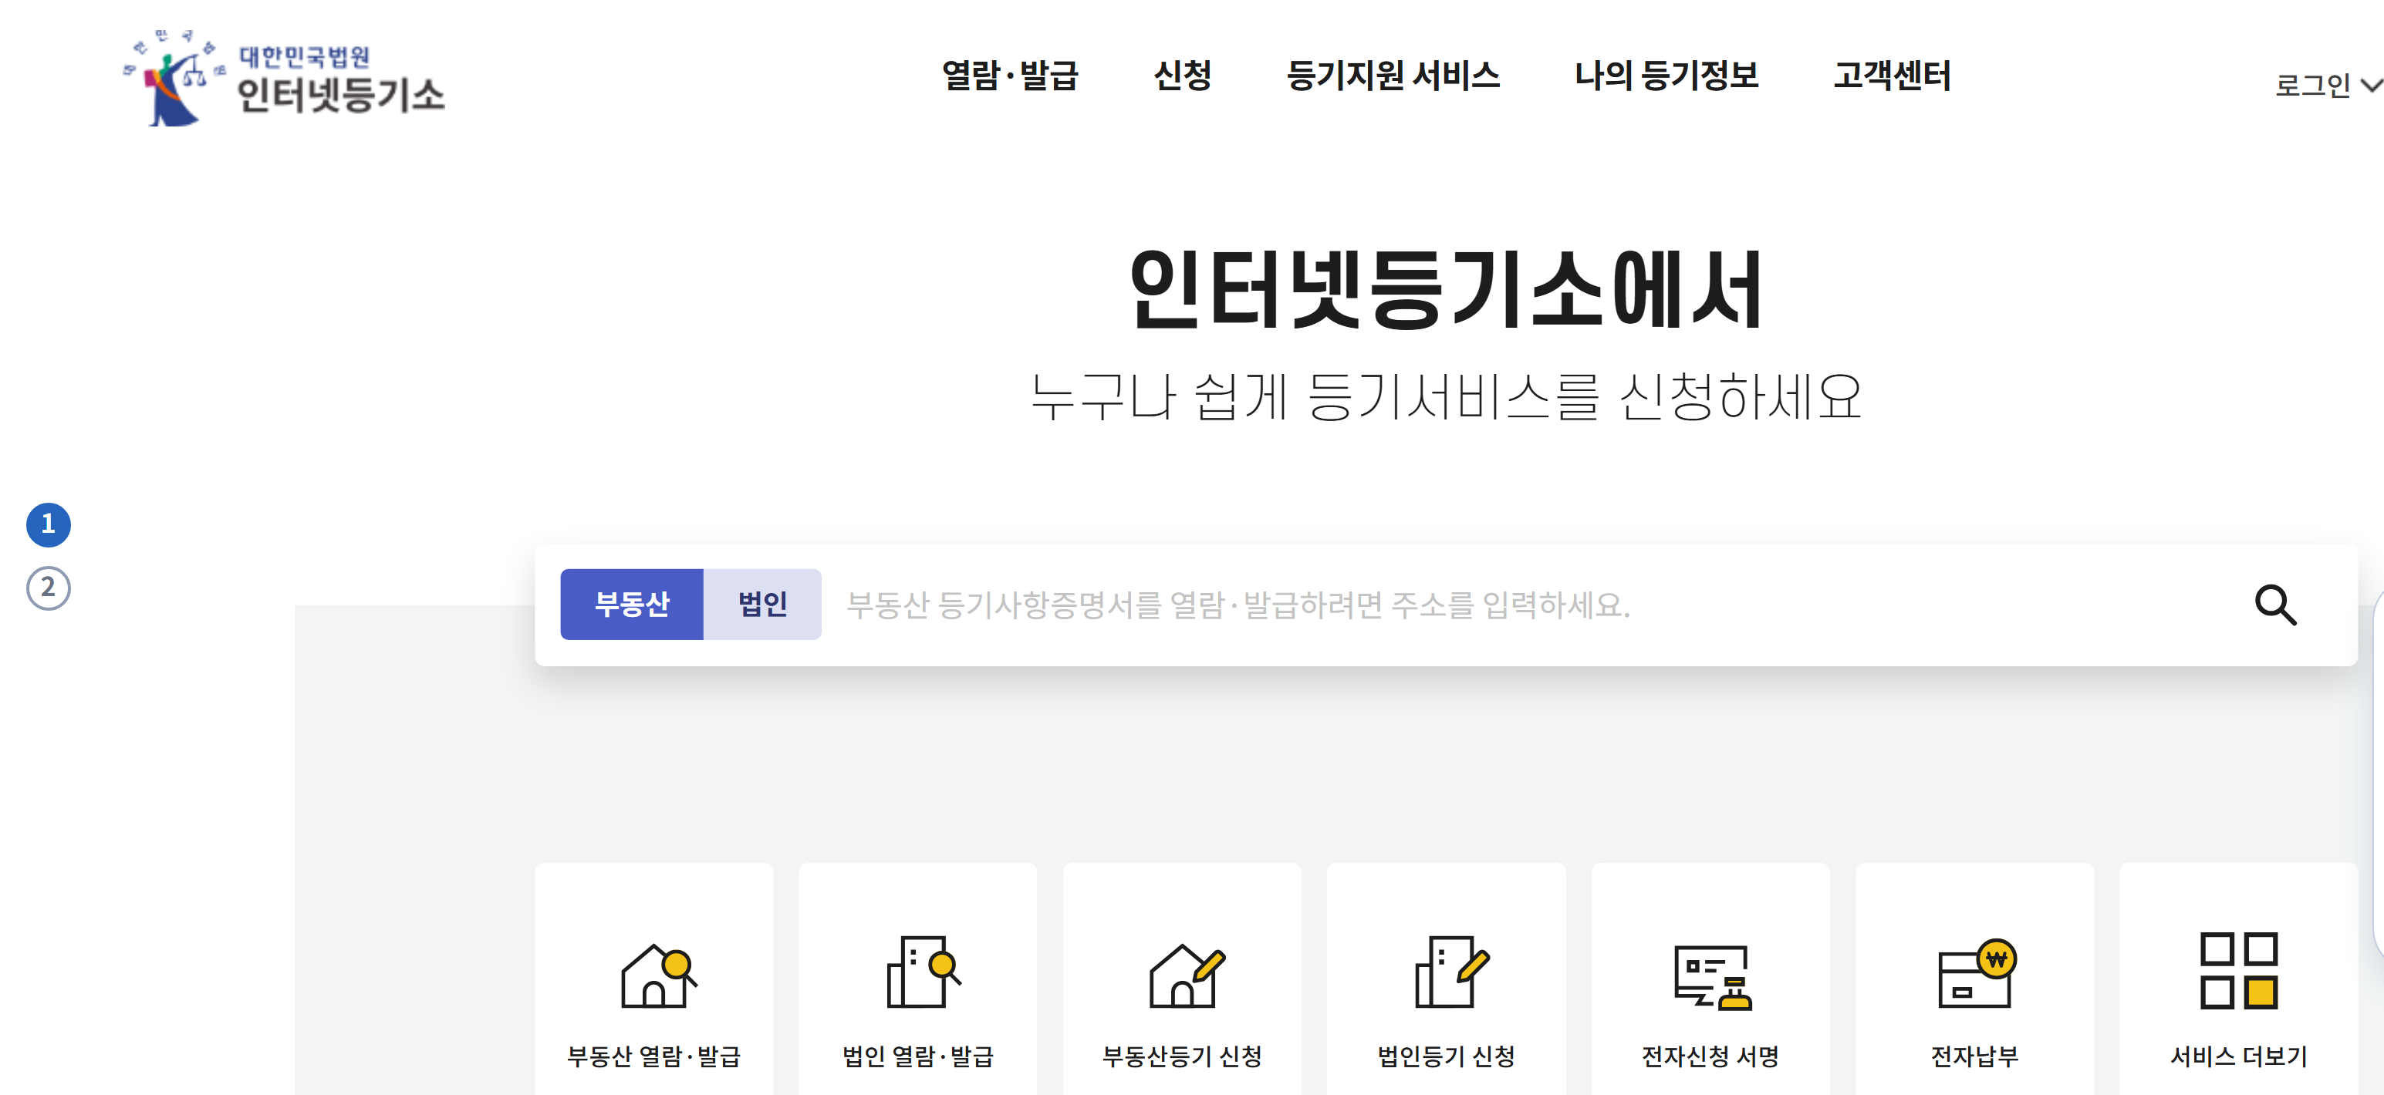Screen dimensions: 2384x1095
Task: Open 법인 열람·발급 building icon
Action: pyautogui.click(x=922, y=972)
